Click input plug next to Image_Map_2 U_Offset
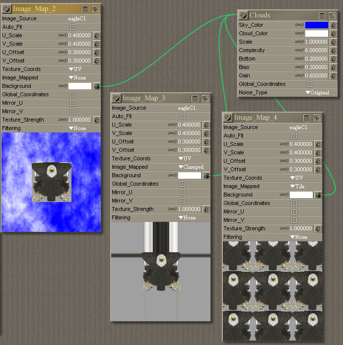Image resolution: width=343 pixels, height=345 pixels. tap(97, 52)
